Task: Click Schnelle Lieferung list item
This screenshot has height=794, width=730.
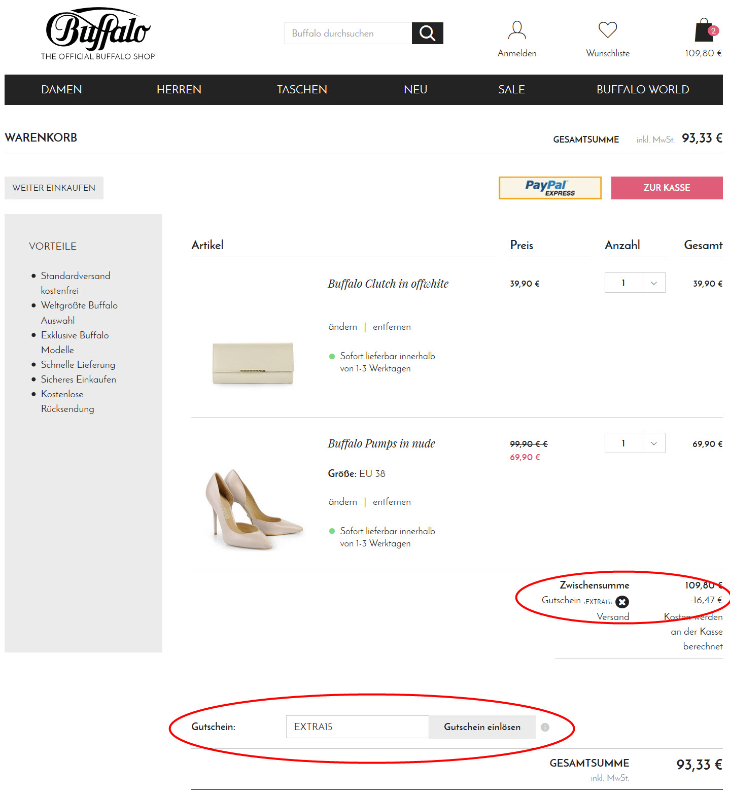Action: (78, 365)
